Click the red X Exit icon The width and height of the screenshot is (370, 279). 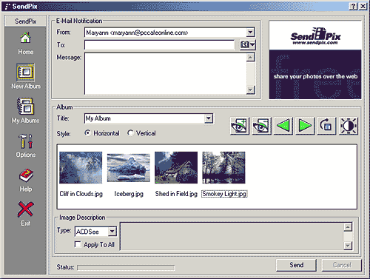point(26,209)
